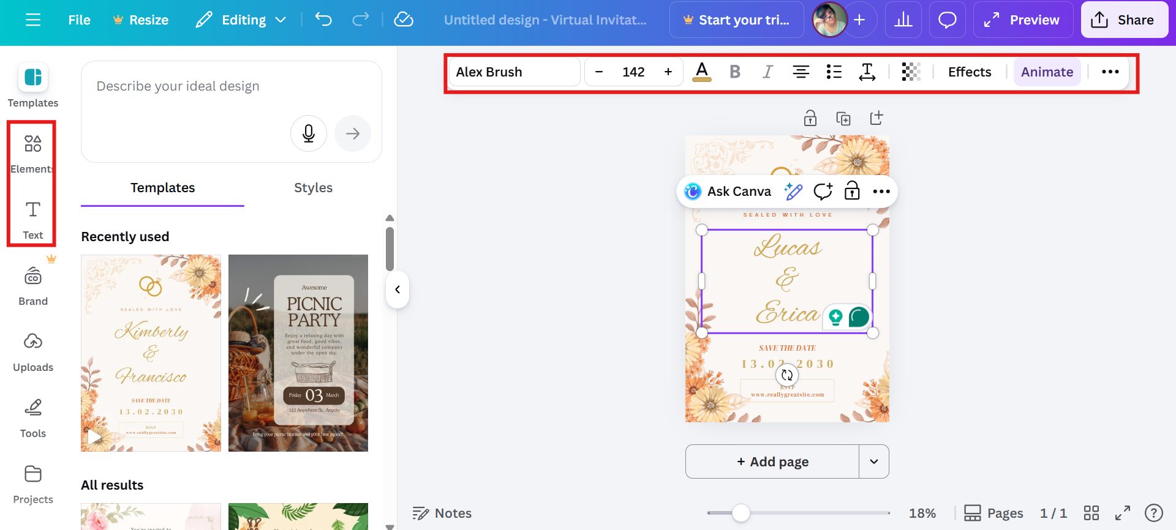Open the text color picker
Screen dimensions: 1176x530
tap(702, 72)
